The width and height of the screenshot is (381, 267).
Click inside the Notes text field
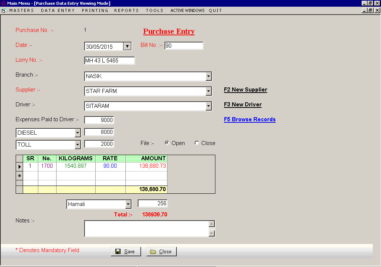pyautogui.click(x=145, y=228)
